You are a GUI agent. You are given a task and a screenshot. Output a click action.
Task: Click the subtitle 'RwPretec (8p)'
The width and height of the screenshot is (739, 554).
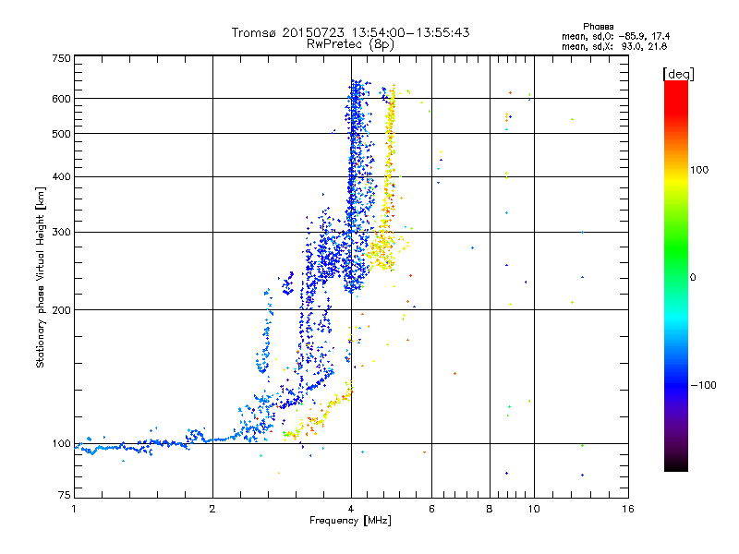(350, 44)
